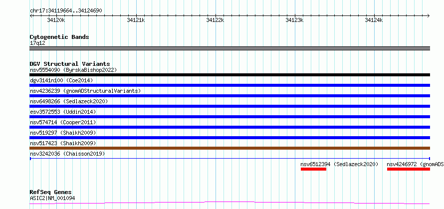The height and width of the screenshot is (209, 444).
Task: Click the RefSeq Genes track title
Action: click(x=51, y=193)
